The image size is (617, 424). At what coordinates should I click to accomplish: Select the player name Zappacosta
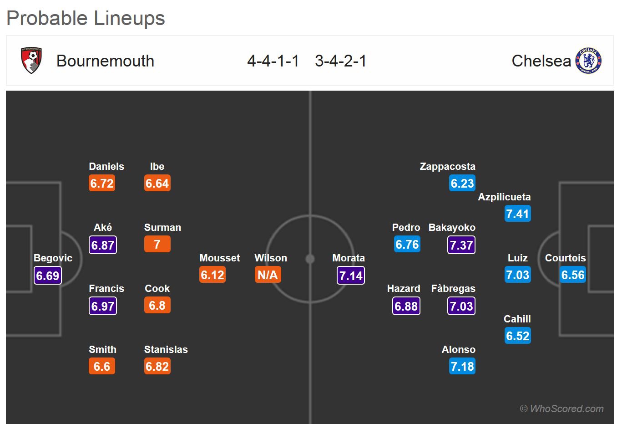pyautogui.click(x=447, y=167)
